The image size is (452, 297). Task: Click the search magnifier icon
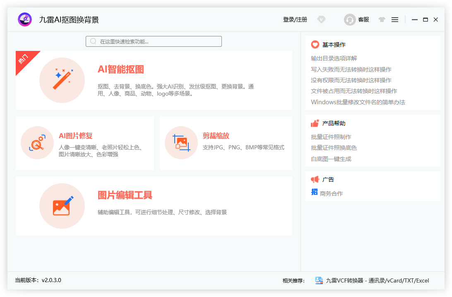click(93, 41)
